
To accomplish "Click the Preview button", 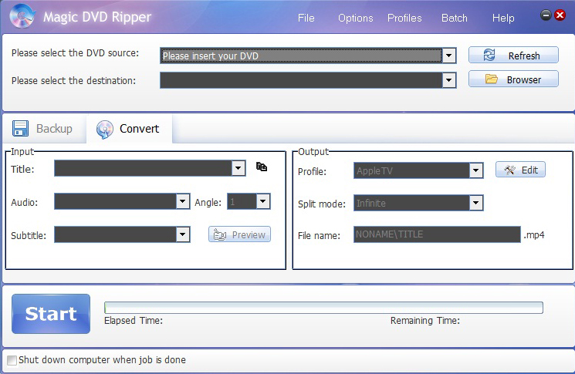I will pos(239,234).
